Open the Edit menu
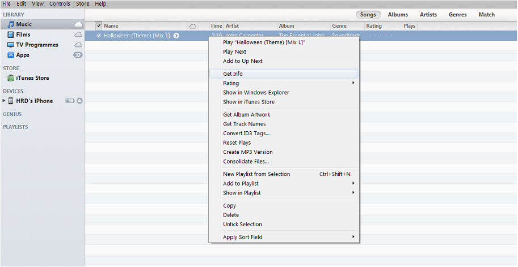This screenshot has width=518, height=267. click(x=21, y=4)
